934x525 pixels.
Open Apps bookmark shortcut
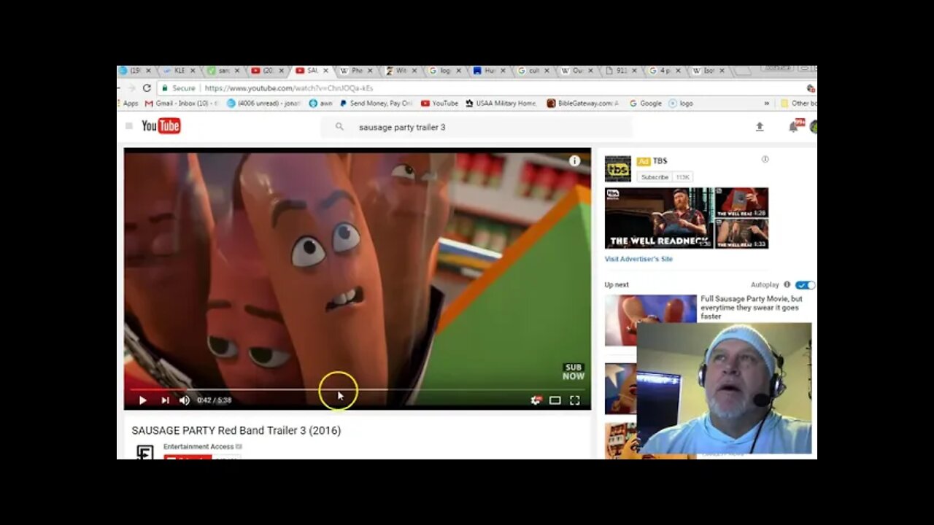click(128, 104)
